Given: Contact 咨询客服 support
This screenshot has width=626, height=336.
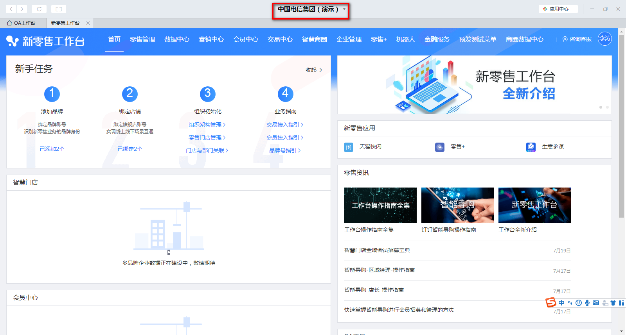Looking at the screenshot, I should click(577, 39).
